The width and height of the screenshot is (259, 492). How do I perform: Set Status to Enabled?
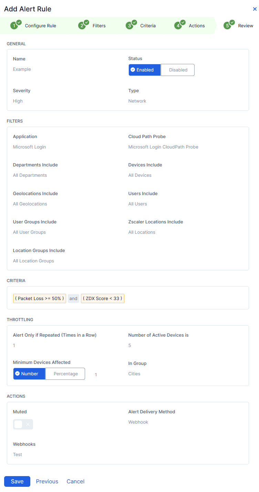(145, 70)
